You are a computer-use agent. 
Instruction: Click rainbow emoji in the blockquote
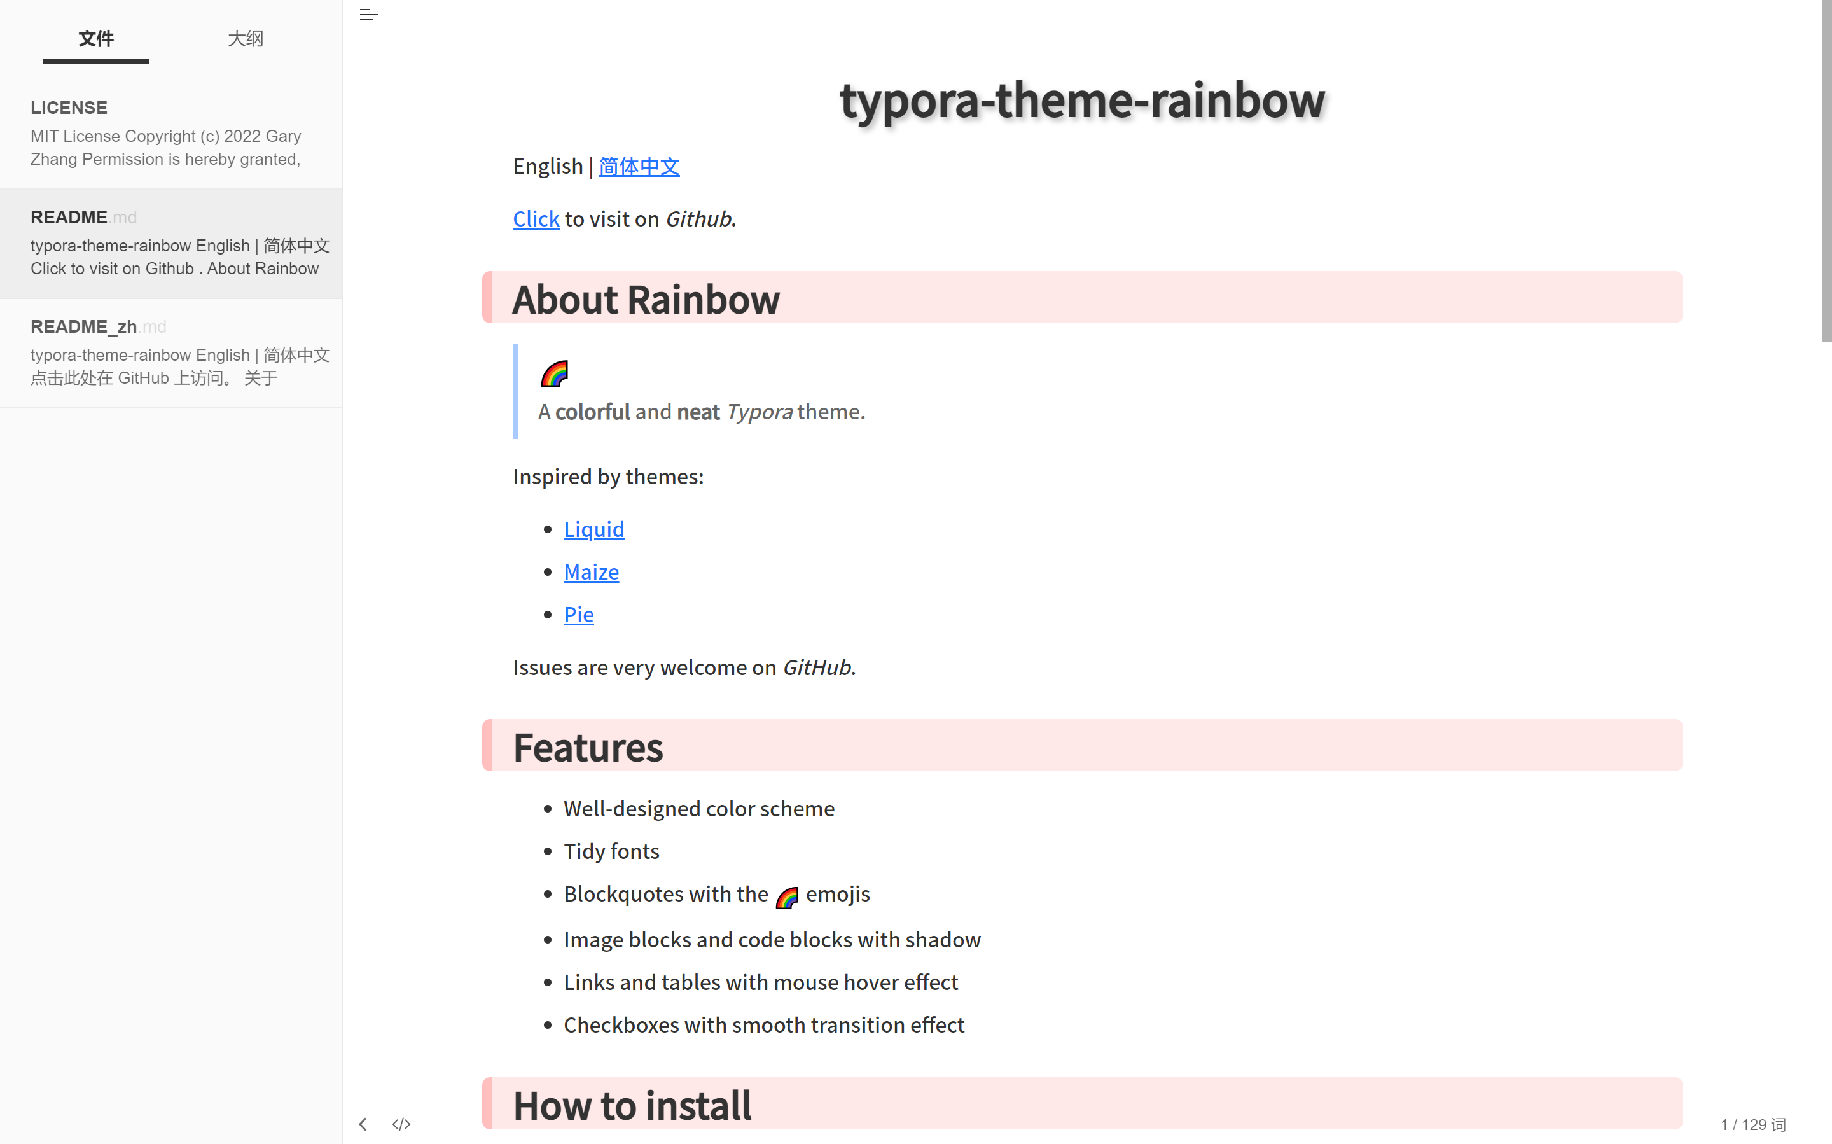point(555,373)
